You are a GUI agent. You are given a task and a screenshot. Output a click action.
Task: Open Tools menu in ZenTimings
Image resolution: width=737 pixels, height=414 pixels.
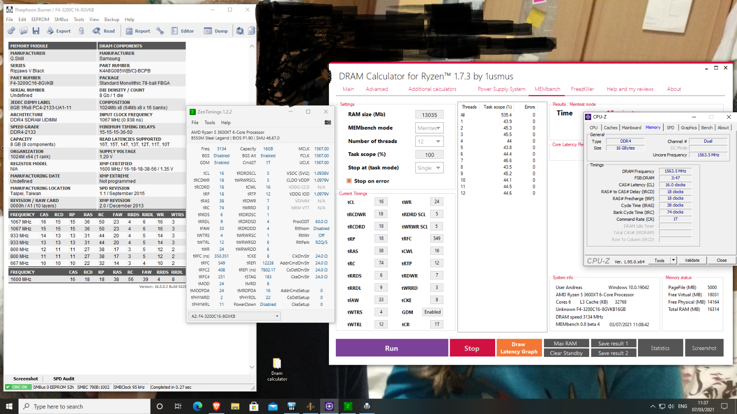(x=210, y=122)
